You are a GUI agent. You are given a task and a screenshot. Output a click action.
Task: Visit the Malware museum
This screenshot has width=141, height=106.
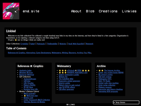pos(105,87)
